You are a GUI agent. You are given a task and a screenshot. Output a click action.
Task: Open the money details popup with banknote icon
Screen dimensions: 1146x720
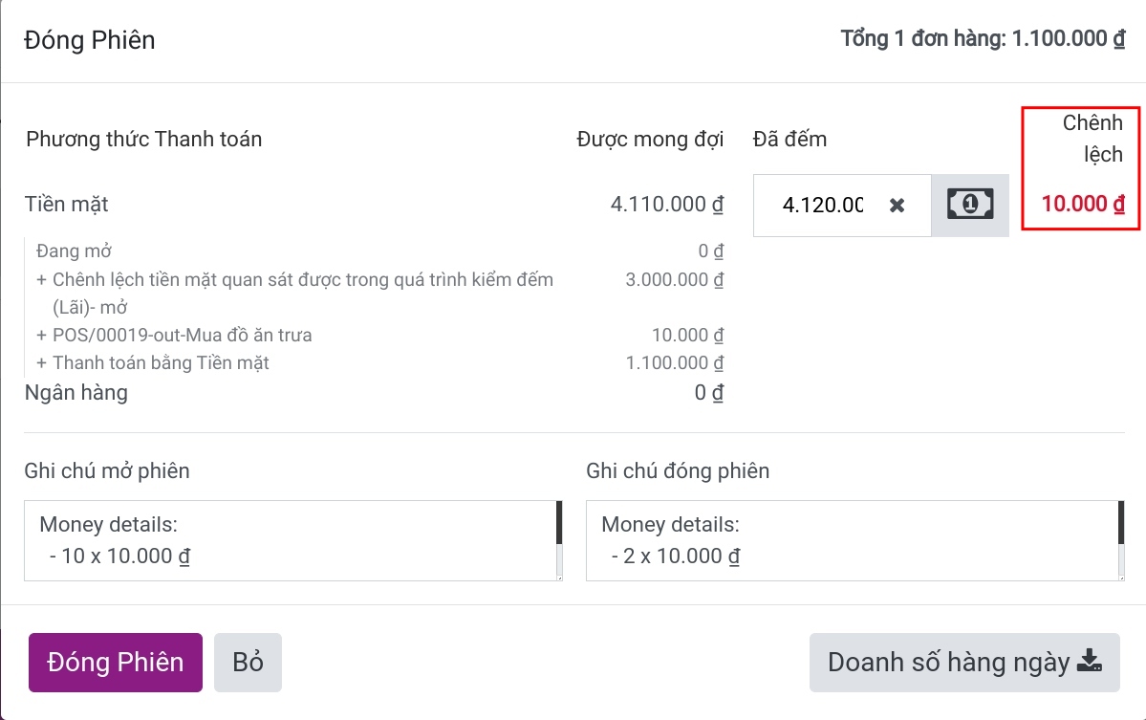(969, 204)
